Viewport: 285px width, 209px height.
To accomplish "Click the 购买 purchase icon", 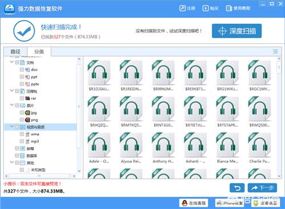I will 205,8.
